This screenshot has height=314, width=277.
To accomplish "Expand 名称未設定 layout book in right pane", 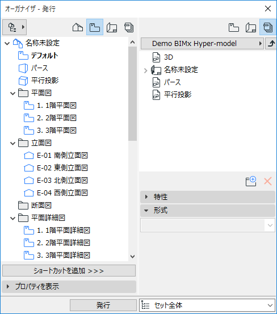I will point(145,70).
